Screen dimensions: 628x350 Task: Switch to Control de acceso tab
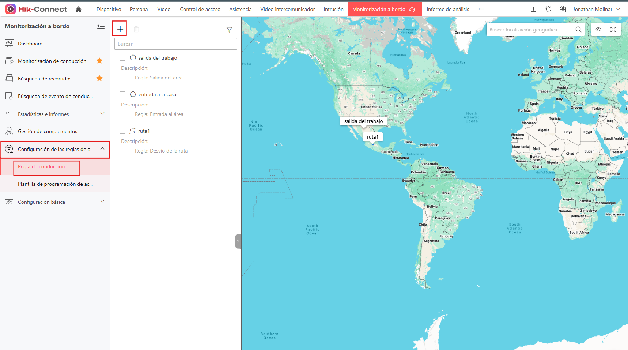click(200, 9)
